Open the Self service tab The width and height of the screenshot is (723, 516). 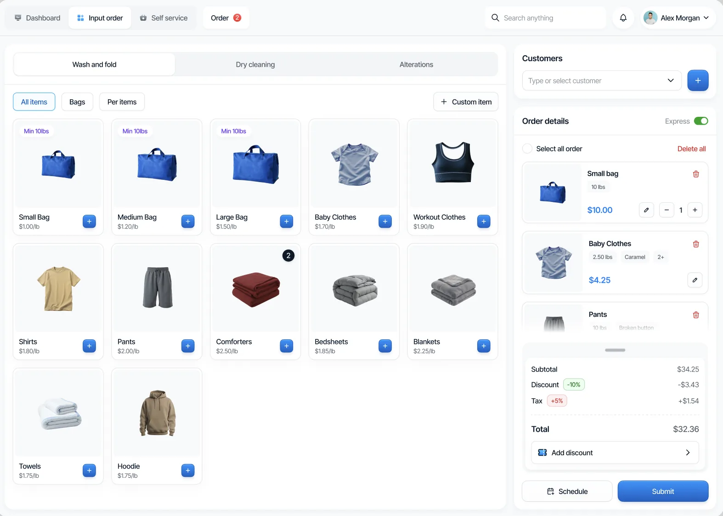click(x=164, y=18)
